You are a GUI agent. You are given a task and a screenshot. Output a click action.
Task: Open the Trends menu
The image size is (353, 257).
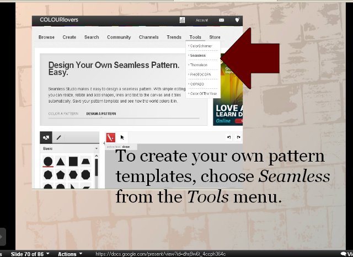click(174, 37)
